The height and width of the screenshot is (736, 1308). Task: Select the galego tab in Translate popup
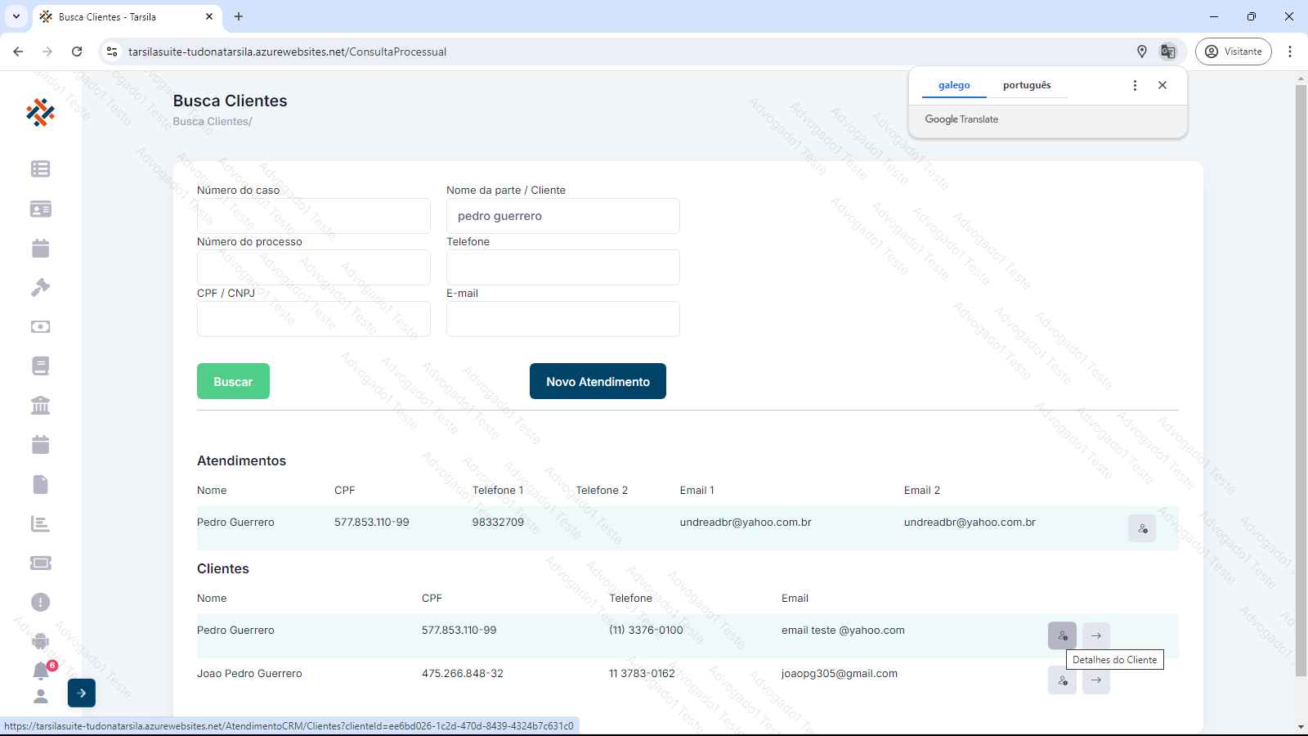pyautogui.click(x=954, y=85)
